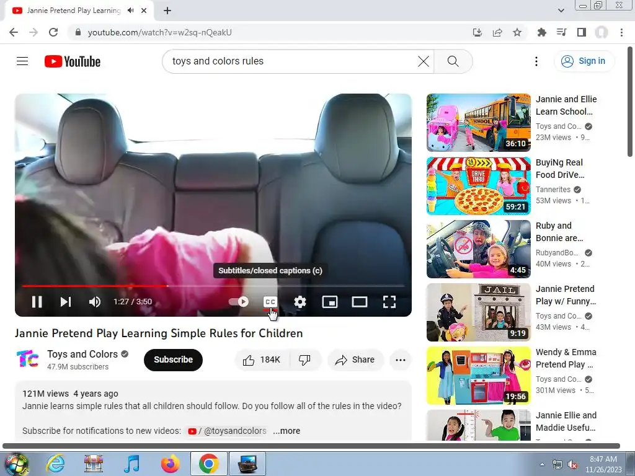
Task: Open more actions ellipsis below video
Action: (x=401, y=360)
